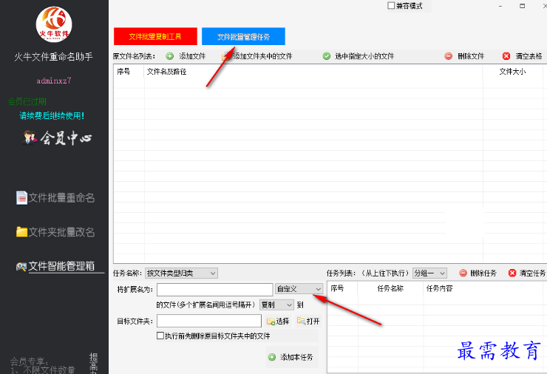547x374 pixels.
Task: Click 请续费后继续使用! renewal link
Action: [x=52, y=116]
